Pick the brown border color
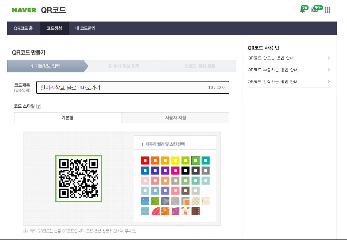 coord(185,191)
